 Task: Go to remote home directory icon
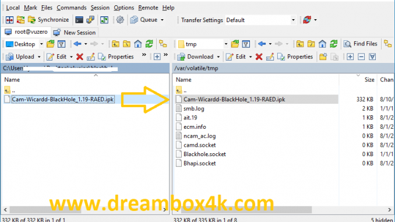(322, 44)
